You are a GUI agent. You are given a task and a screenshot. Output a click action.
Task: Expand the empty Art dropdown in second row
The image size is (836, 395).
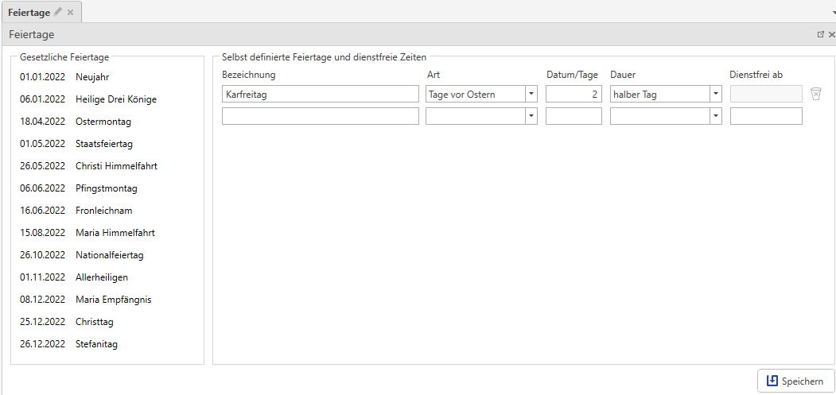coord(531,116)
